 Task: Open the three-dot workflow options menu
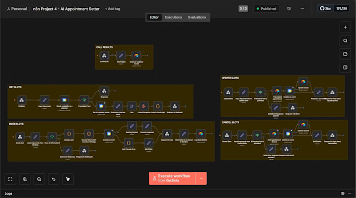[302, 8]
